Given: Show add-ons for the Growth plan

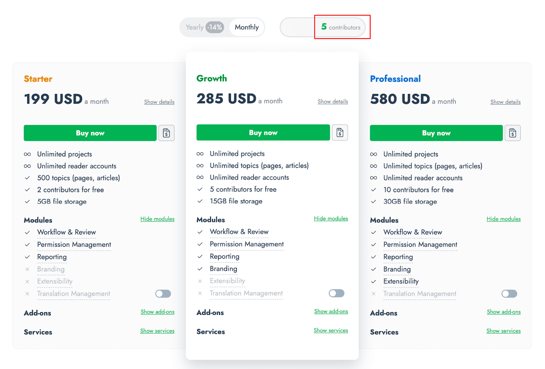Looking at the screenshot, I should pyautogui.click(x=331, y=311).
